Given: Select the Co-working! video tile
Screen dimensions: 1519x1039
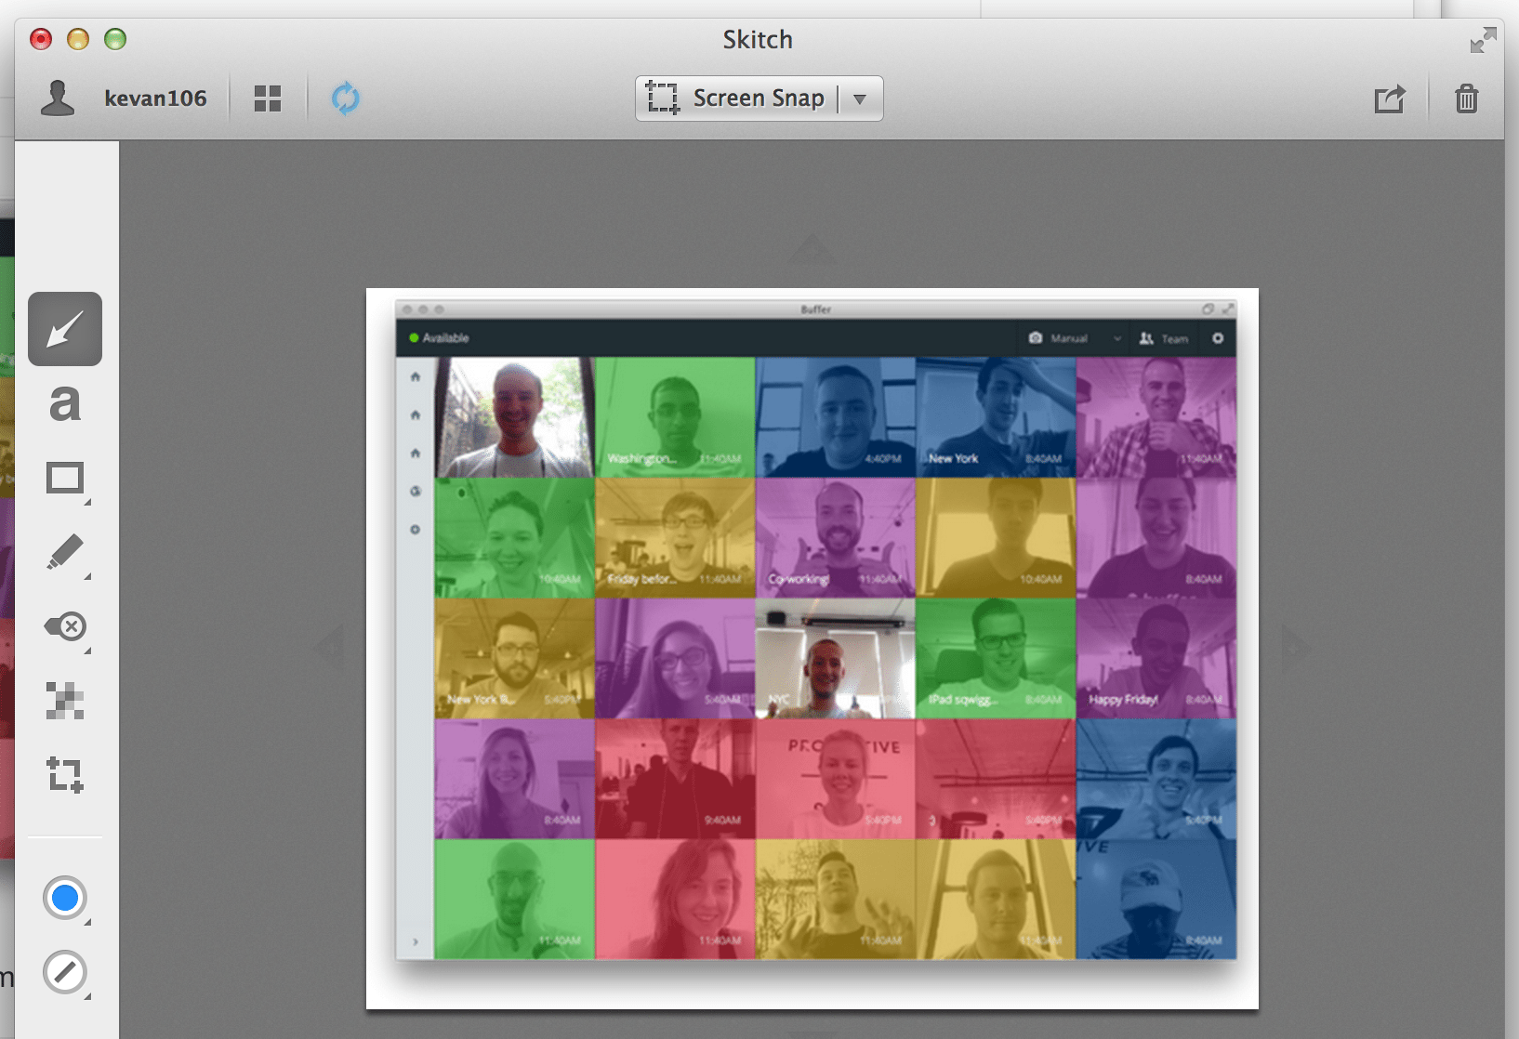Looking at the screenshot, I should [836, 537].
